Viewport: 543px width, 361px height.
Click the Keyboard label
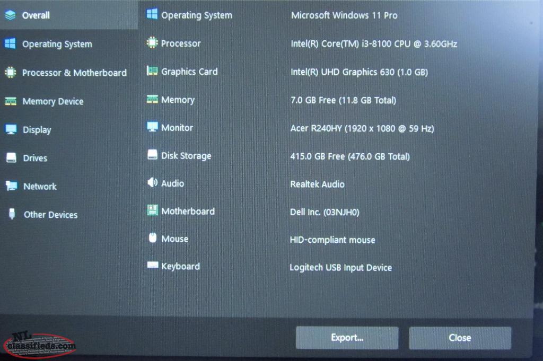[180, 266]
